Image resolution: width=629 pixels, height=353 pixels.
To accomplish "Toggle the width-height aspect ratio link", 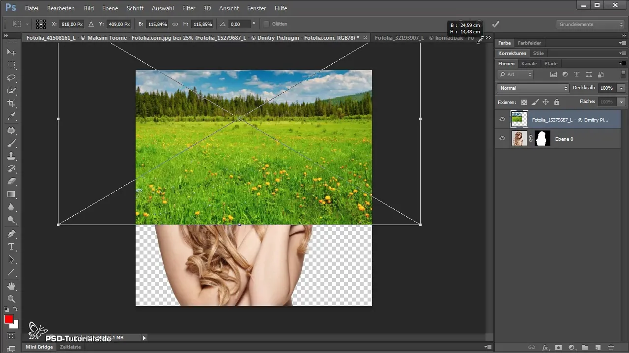I will pyautogui.click(x=175, y=24).
